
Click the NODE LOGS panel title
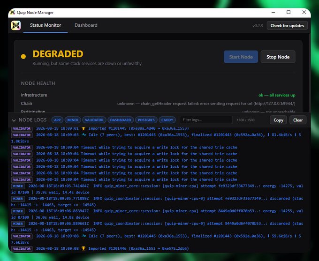(x=32, y=120)
